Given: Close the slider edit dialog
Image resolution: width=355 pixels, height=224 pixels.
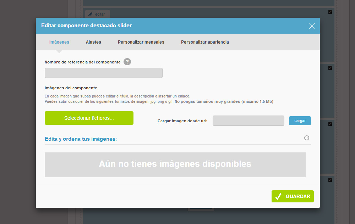Looking at the screenshot, I should 312,26.
